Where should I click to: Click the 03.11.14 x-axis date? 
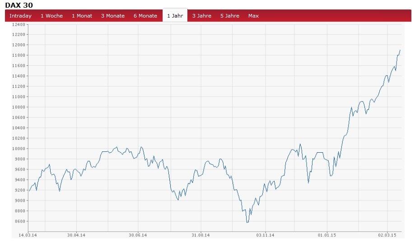pos(266,235)
